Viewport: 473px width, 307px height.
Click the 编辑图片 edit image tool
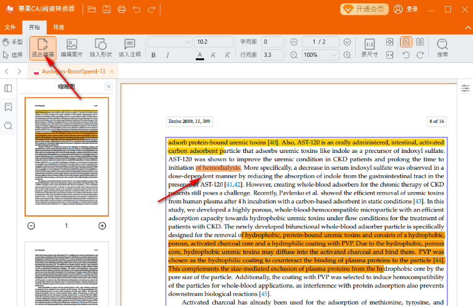pyautogui.click(x=72, y=48)
